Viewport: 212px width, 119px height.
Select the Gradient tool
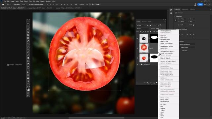pyautogui.click(x=28, y=58)
